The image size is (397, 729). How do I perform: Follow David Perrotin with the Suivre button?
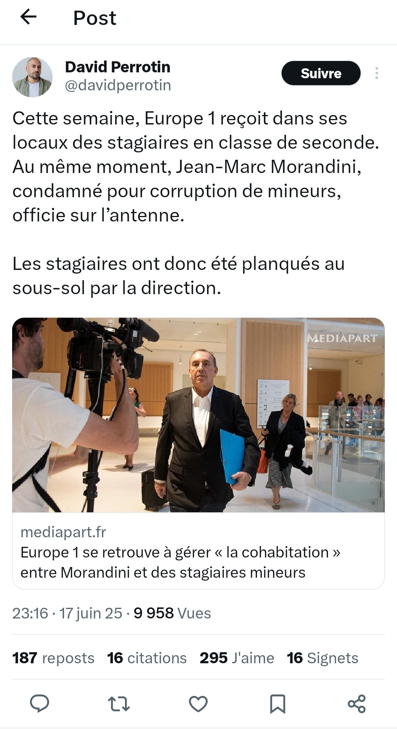[x=321, y=73]
